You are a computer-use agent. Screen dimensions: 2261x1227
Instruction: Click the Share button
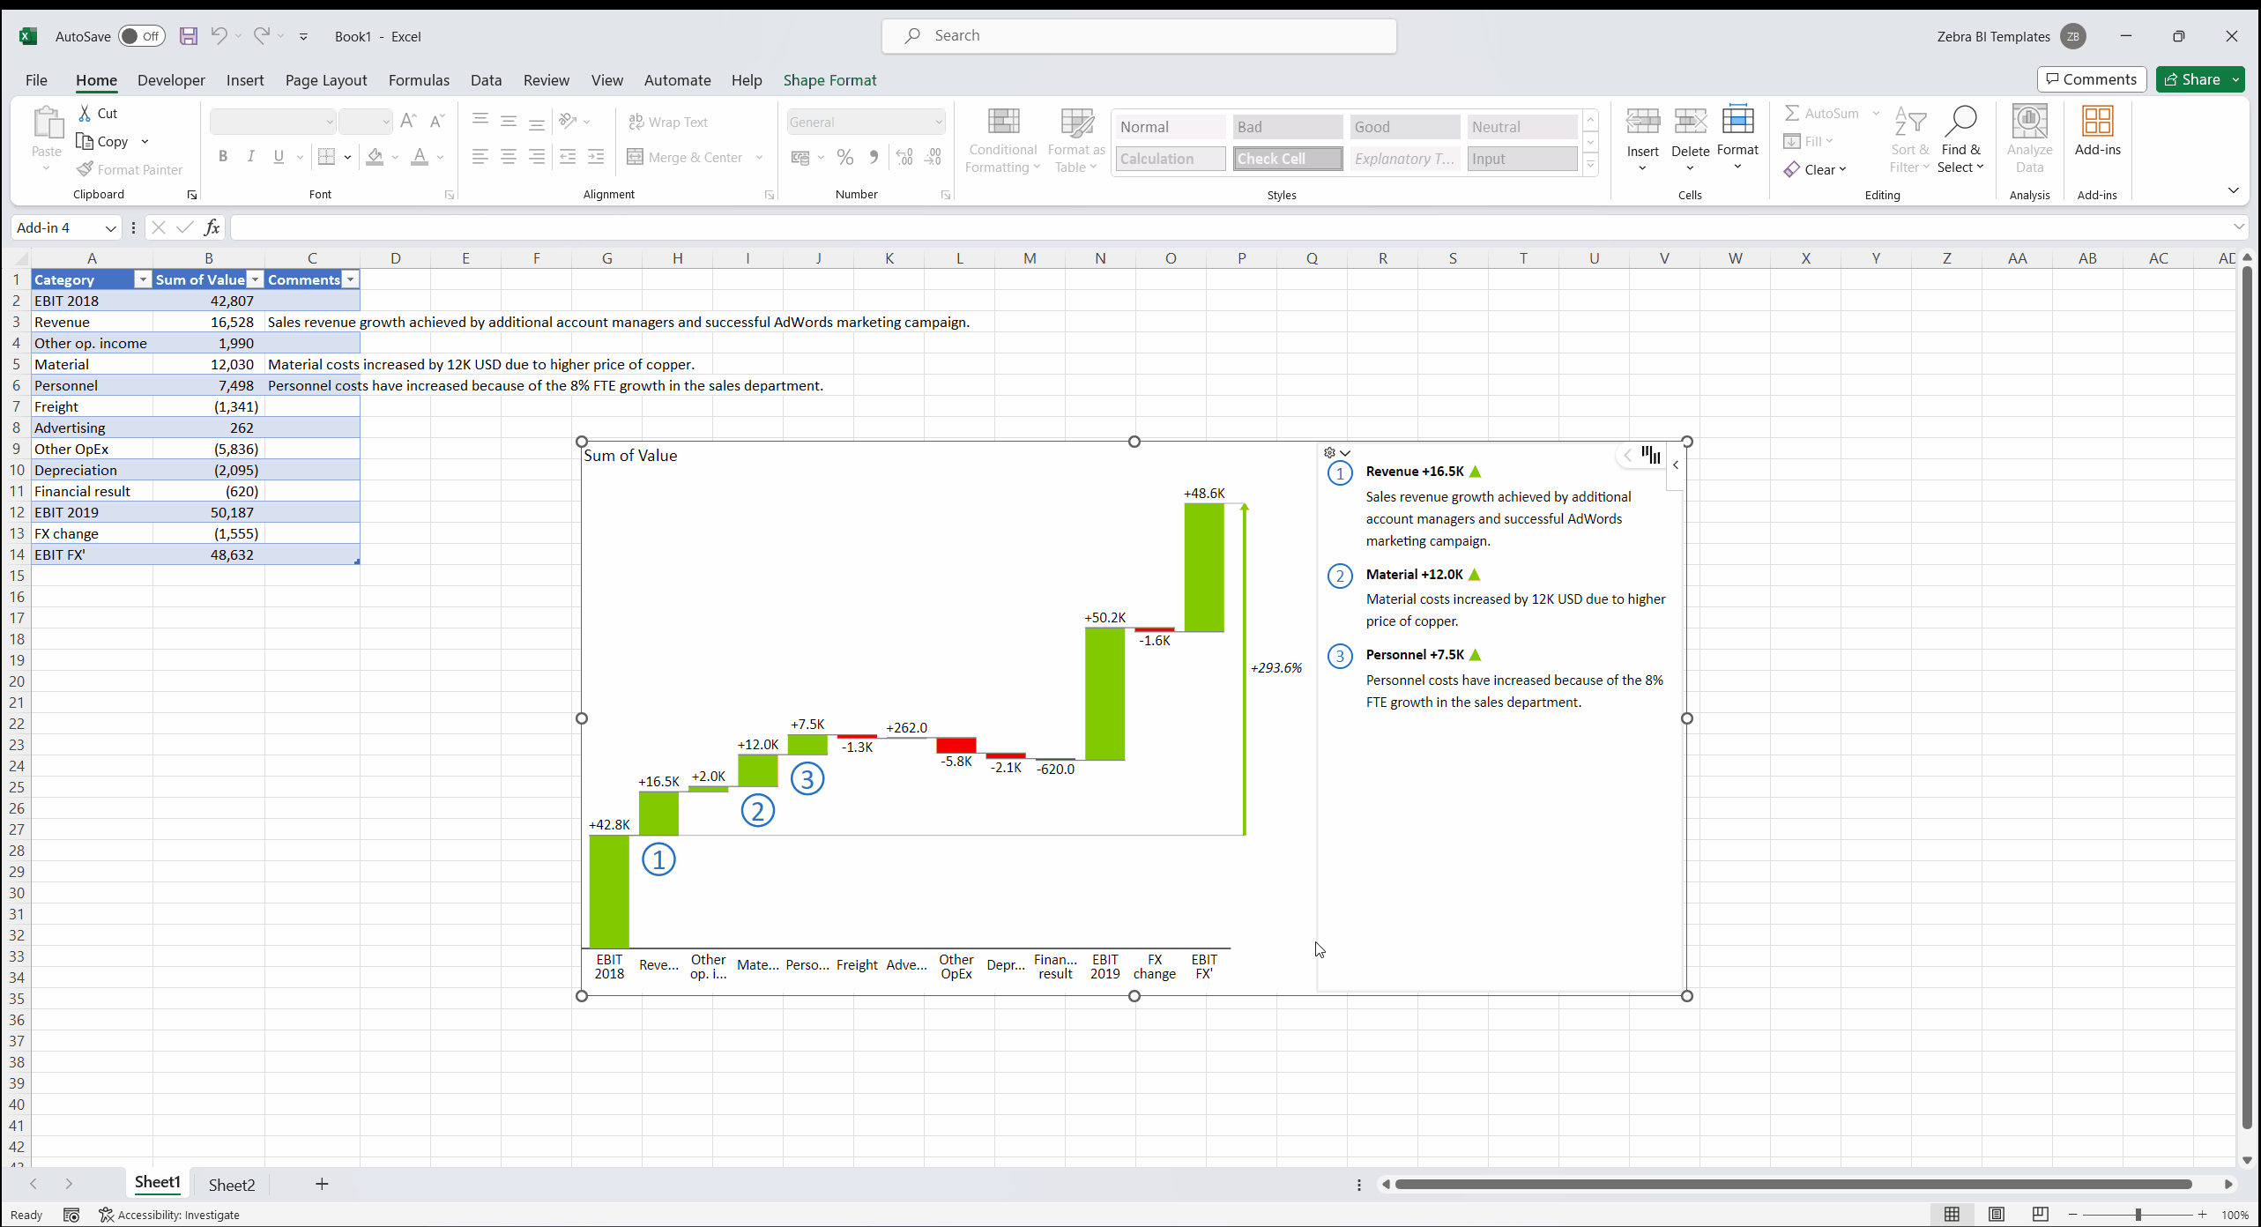pyautogui.click(x=2197, y=78)
